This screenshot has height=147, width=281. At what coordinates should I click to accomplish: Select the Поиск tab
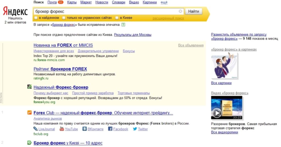pos(38,2)
